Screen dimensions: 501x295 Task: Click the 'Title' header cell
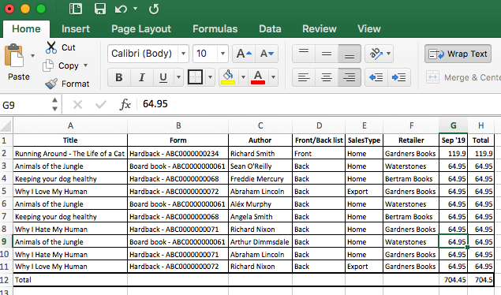[70, 140]
